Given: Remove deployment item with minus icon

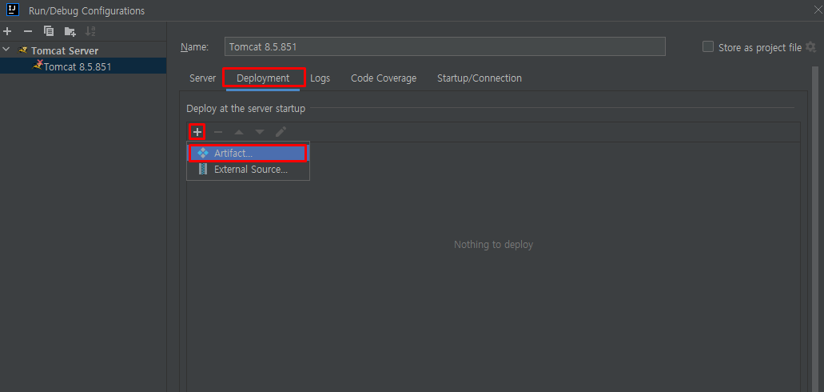Looking at the screenshot, I should point(218,131).
